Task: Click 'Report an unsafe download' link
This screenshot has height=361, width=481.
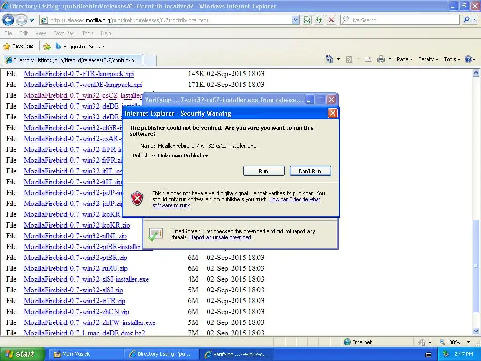Action: coord(221,237)
